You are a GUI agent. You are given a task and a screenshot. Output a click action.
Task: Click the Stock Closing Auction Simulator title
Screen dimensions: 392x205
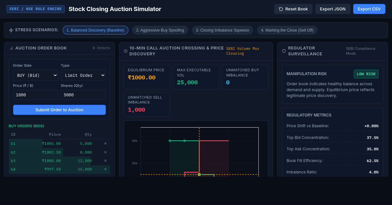(x=115, y=9)
